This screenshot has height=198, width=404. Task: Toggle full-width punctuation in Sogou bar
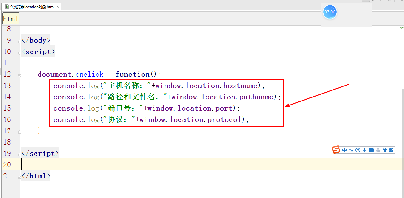351,150
